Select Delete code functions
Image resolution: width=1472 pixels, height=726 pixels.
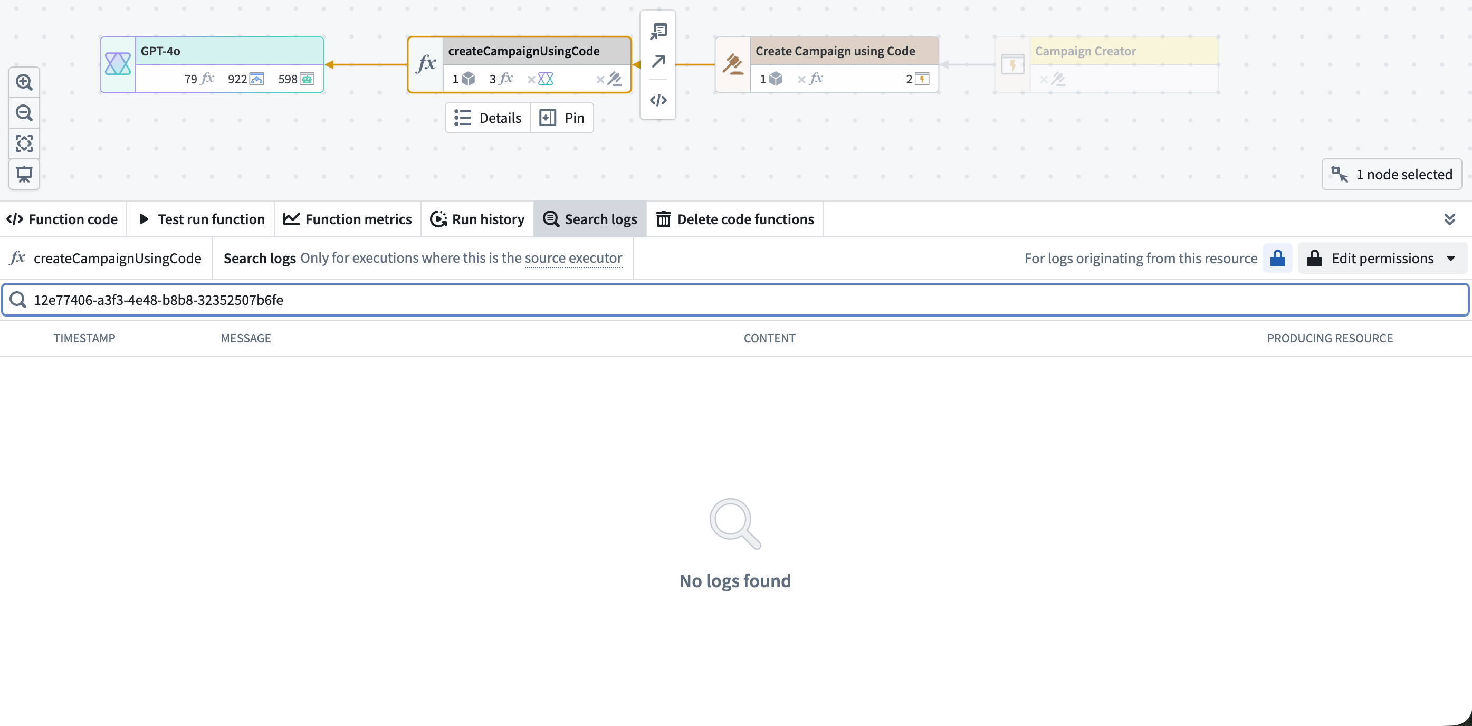pos(735,218)
